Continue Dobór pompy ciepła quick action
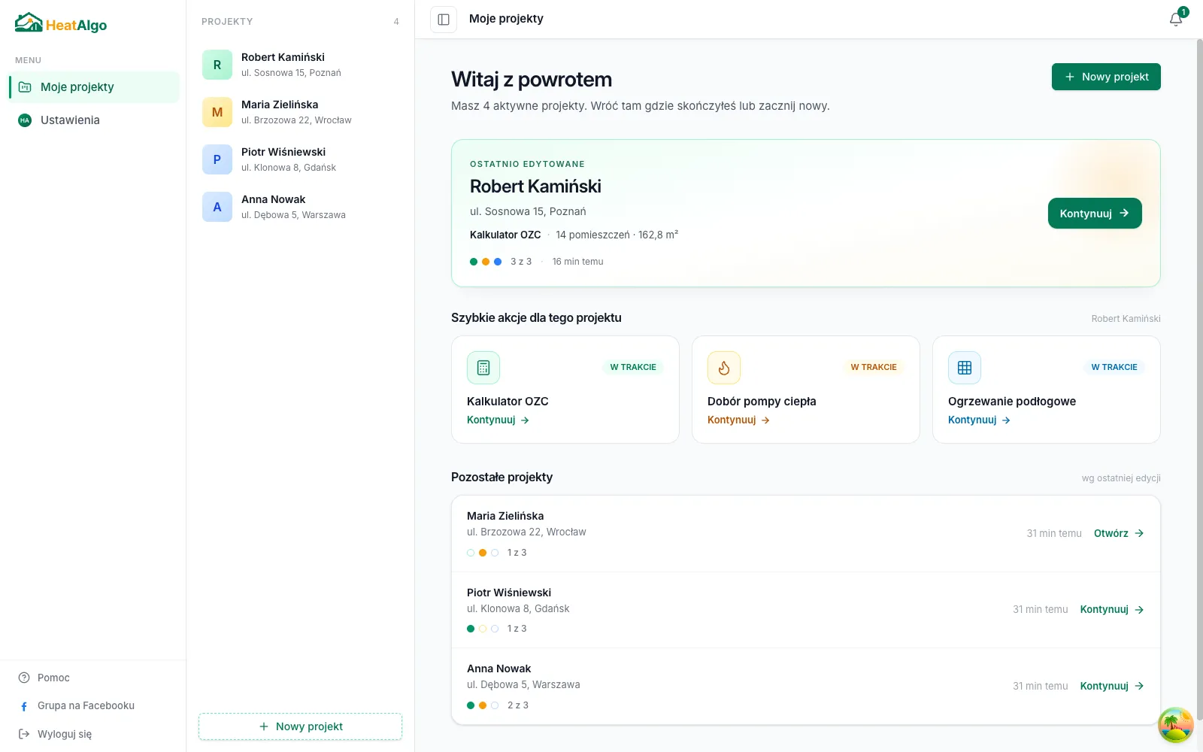 [738, 420]
